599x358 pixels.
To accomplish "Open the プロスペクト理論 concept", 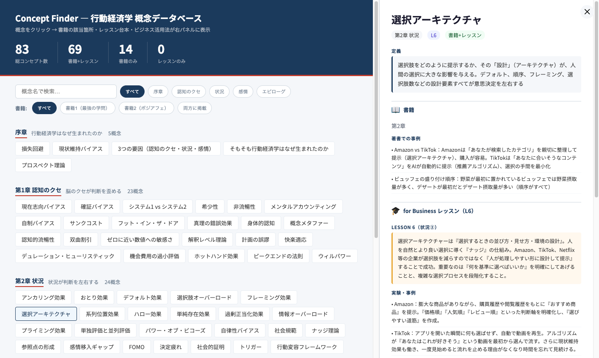I will pyautogui.click(x=43, y=165).
